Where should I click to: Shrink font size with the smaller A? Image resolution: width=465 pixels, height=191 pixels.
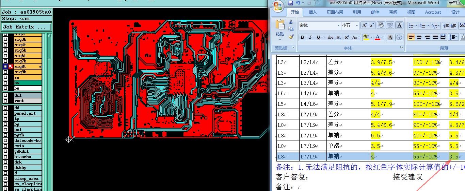tap(372, 25)
